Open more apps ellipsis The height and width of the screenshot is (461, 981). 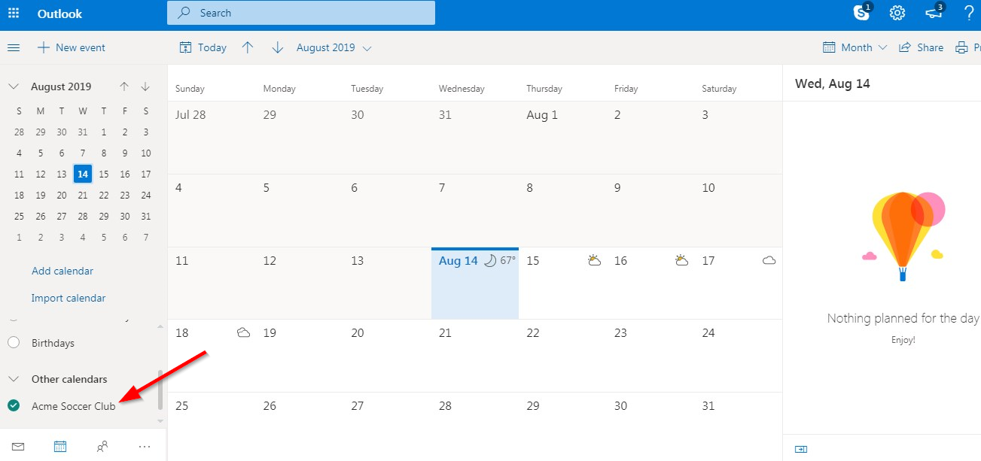click(145, 447)
